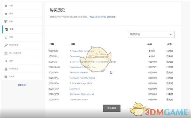Open the EULA history clipboard icon
The height and width of the screenshot is (118, 191).
6,53
